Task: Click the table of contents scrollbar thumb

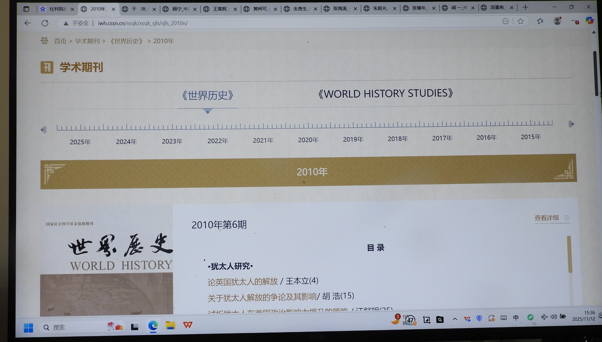Action: (569, 254)
